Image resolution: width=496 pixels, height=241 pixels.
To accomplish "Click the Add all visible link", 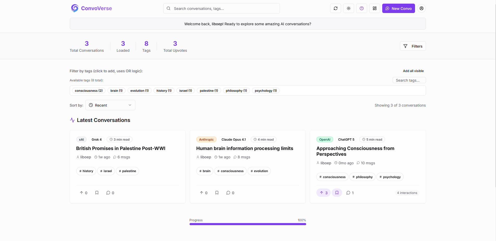I will pos(413,71).
